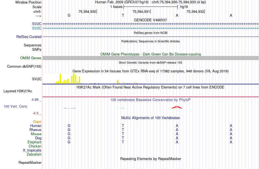Click the H3K27Ac Mark track title

tap(150, 87)
